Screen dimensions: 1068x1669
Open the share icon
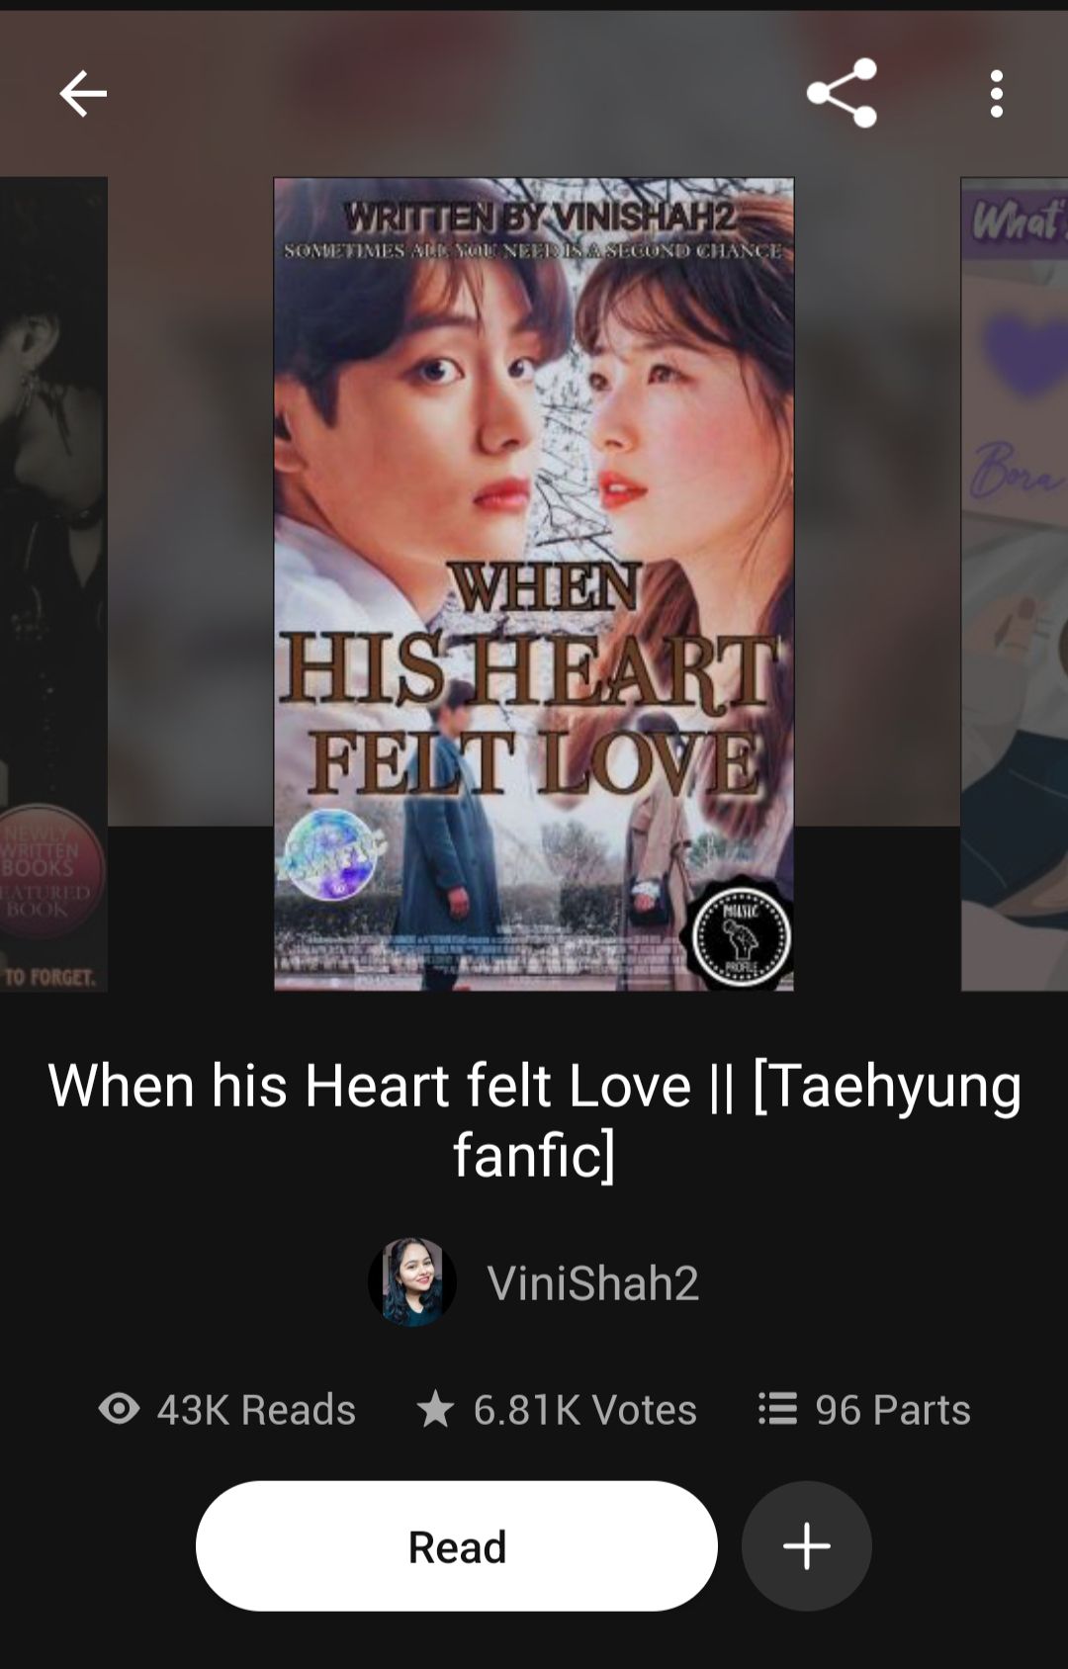tap(843, 93)
